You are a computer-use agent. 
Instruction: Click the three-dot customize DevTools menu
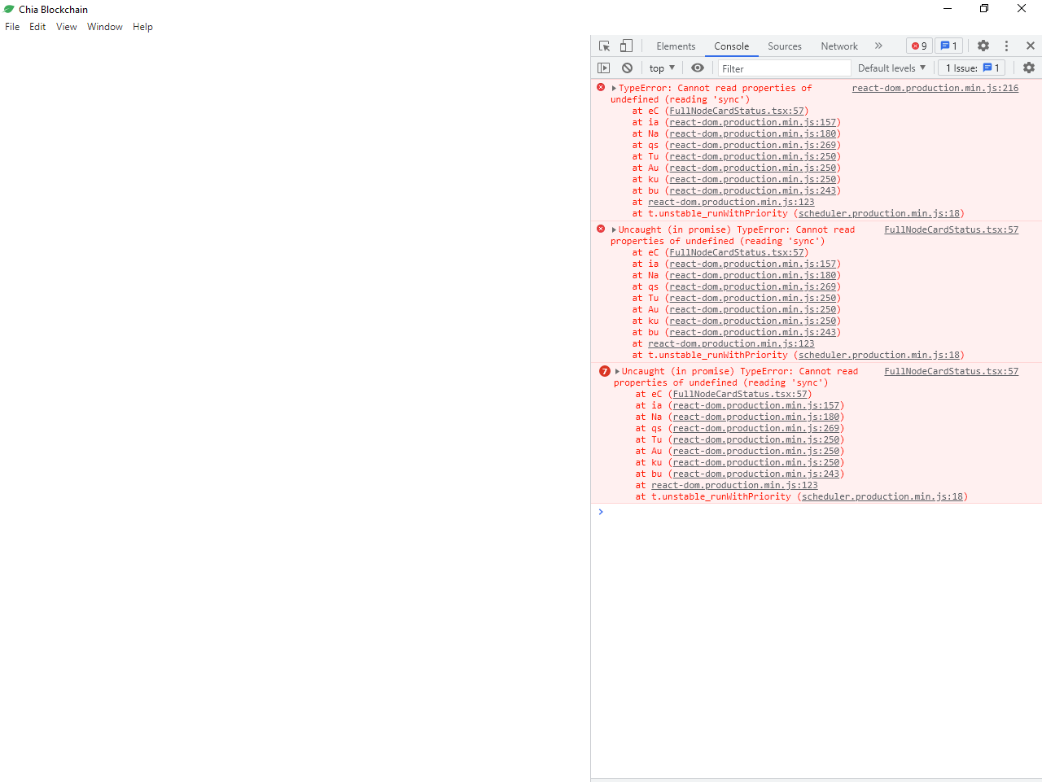1006,46
